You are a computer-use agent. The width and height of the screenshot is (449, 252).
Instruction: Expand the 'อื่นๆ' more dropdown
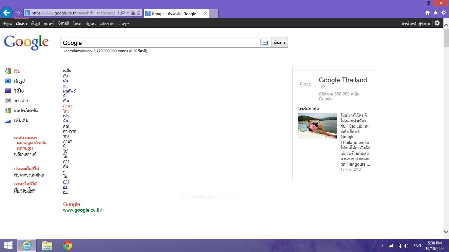(124, 24)
